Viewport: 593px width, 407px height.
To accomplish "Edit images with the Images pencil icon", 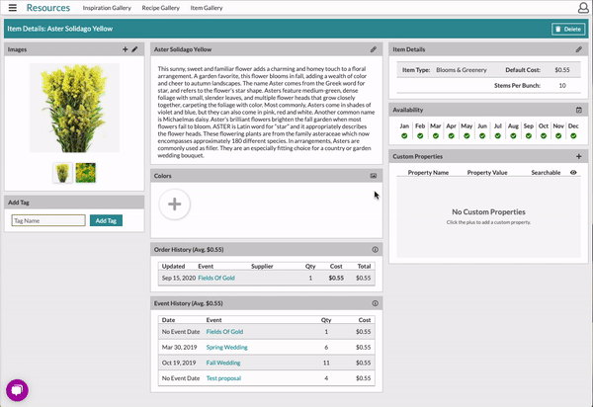I will click(x=134, y=48).
